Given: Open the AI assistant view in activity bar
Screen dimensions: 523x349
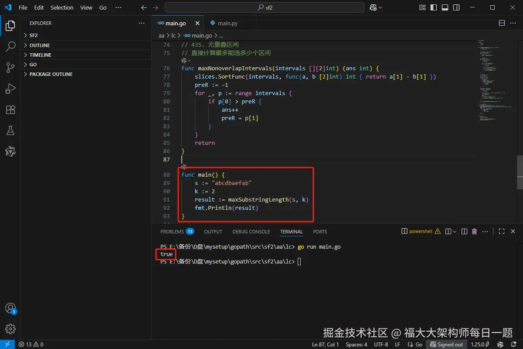Looking at the screenshot, I should click(x=10, y=151).
